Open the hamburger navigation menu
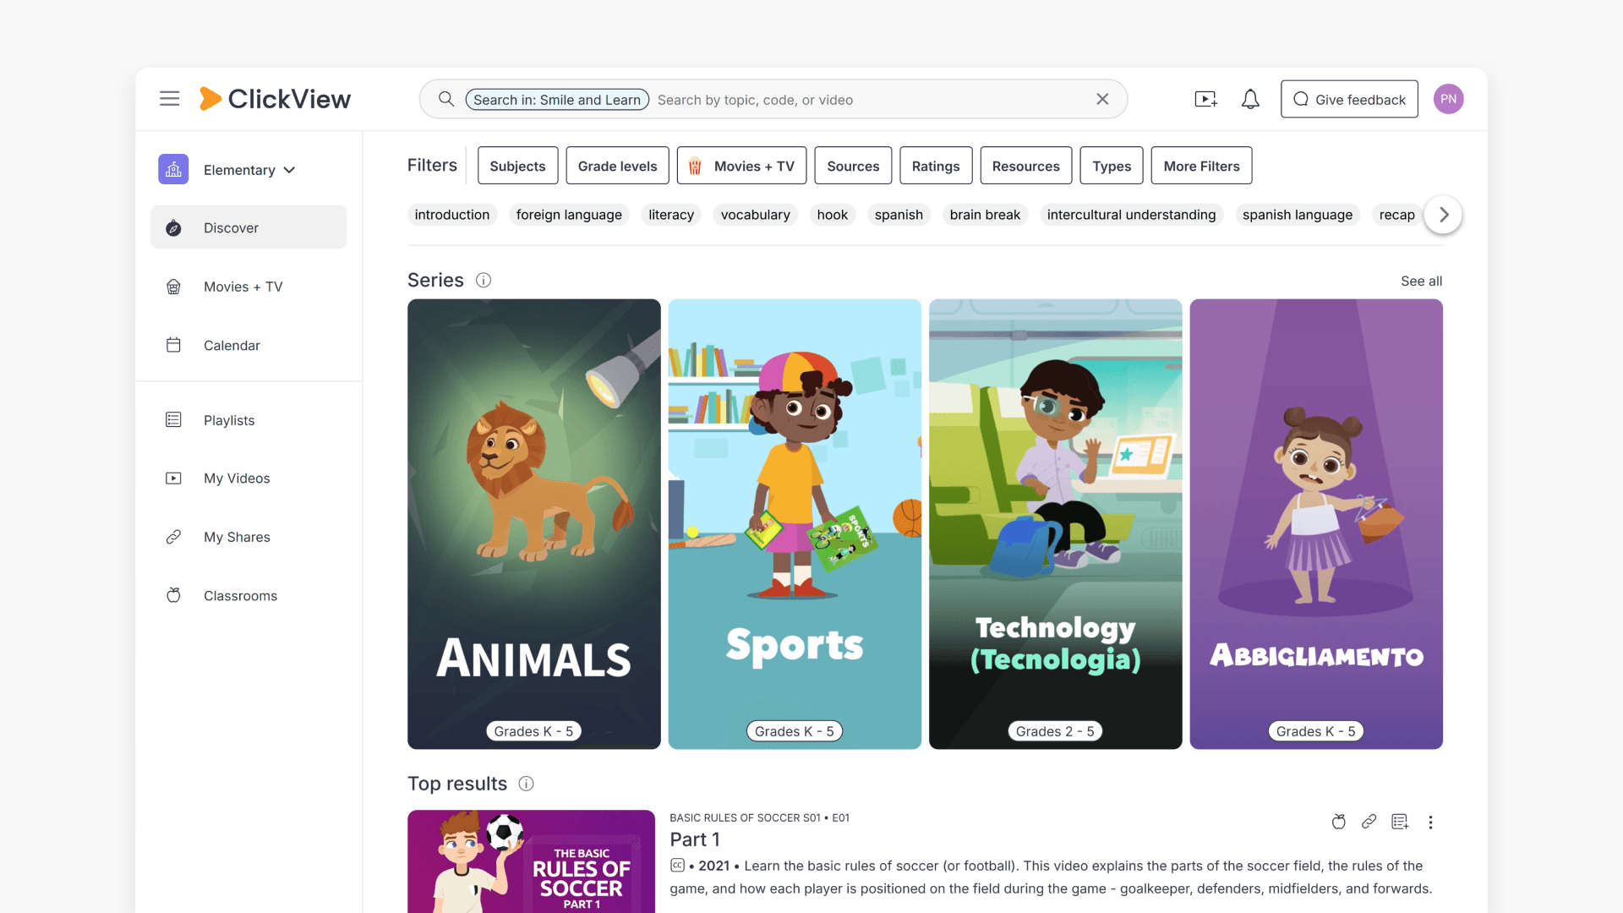Screen dimensions: 1623x913 (x=170, y=99)
